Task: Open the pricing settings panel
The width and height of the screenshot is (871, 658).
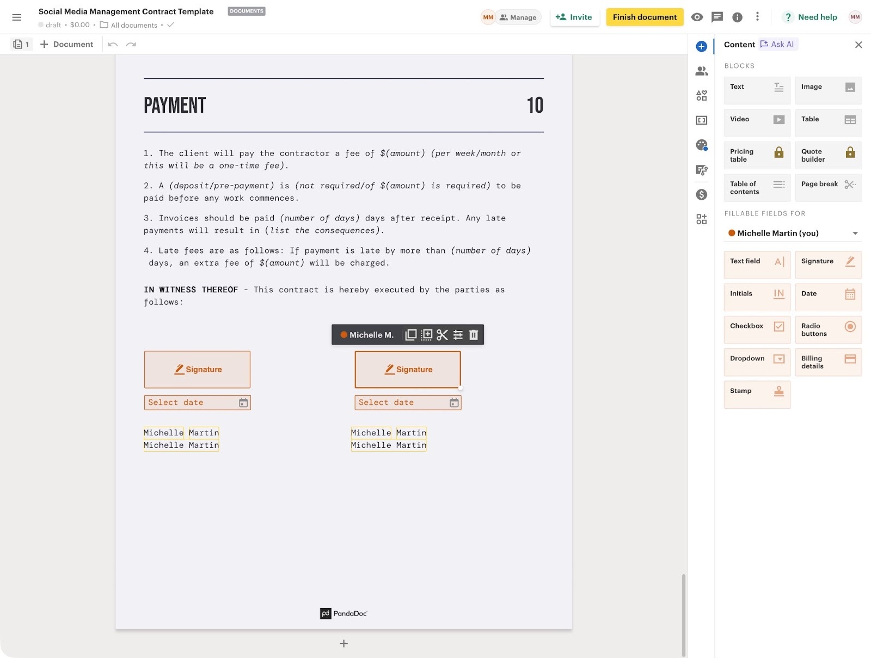Action: (x=701, y=194)
